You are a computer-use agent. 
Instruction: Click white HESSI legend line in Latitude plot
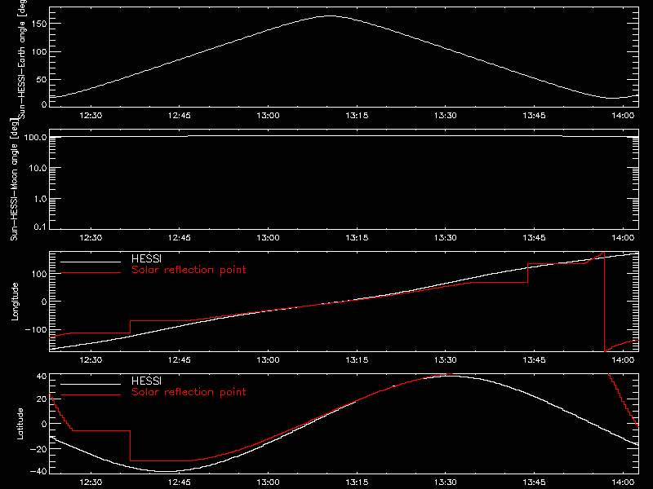(91, 384)
